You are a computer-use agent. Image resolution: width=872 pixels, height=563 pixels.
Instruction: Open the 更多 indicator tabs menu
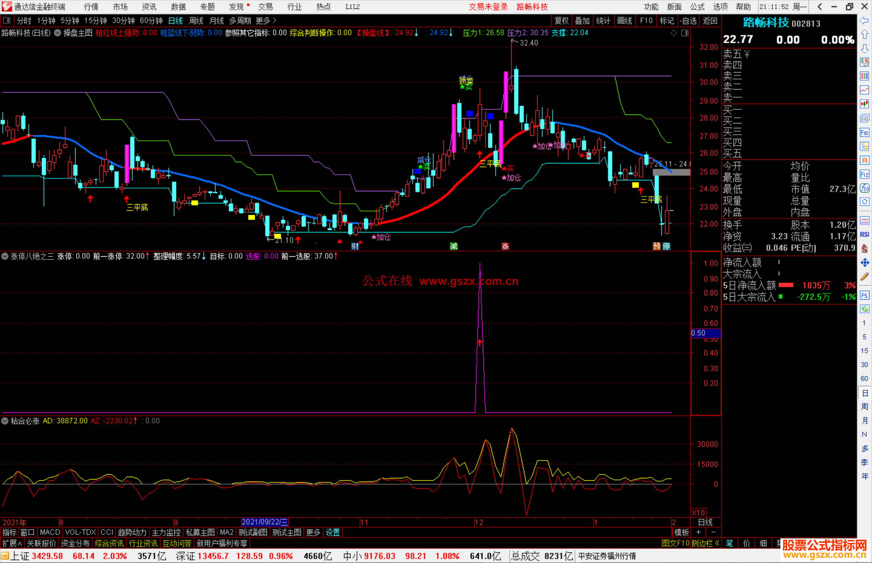click(313, 532)
